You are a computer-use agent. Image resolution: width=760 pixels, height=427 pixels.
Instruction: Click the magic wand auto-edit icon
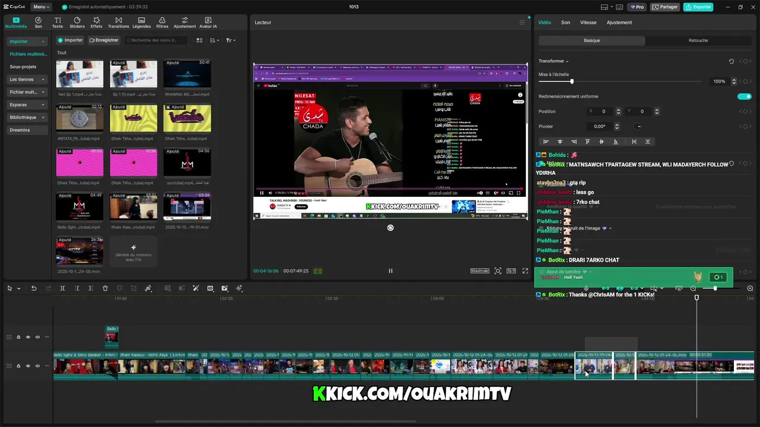[196, 288]
